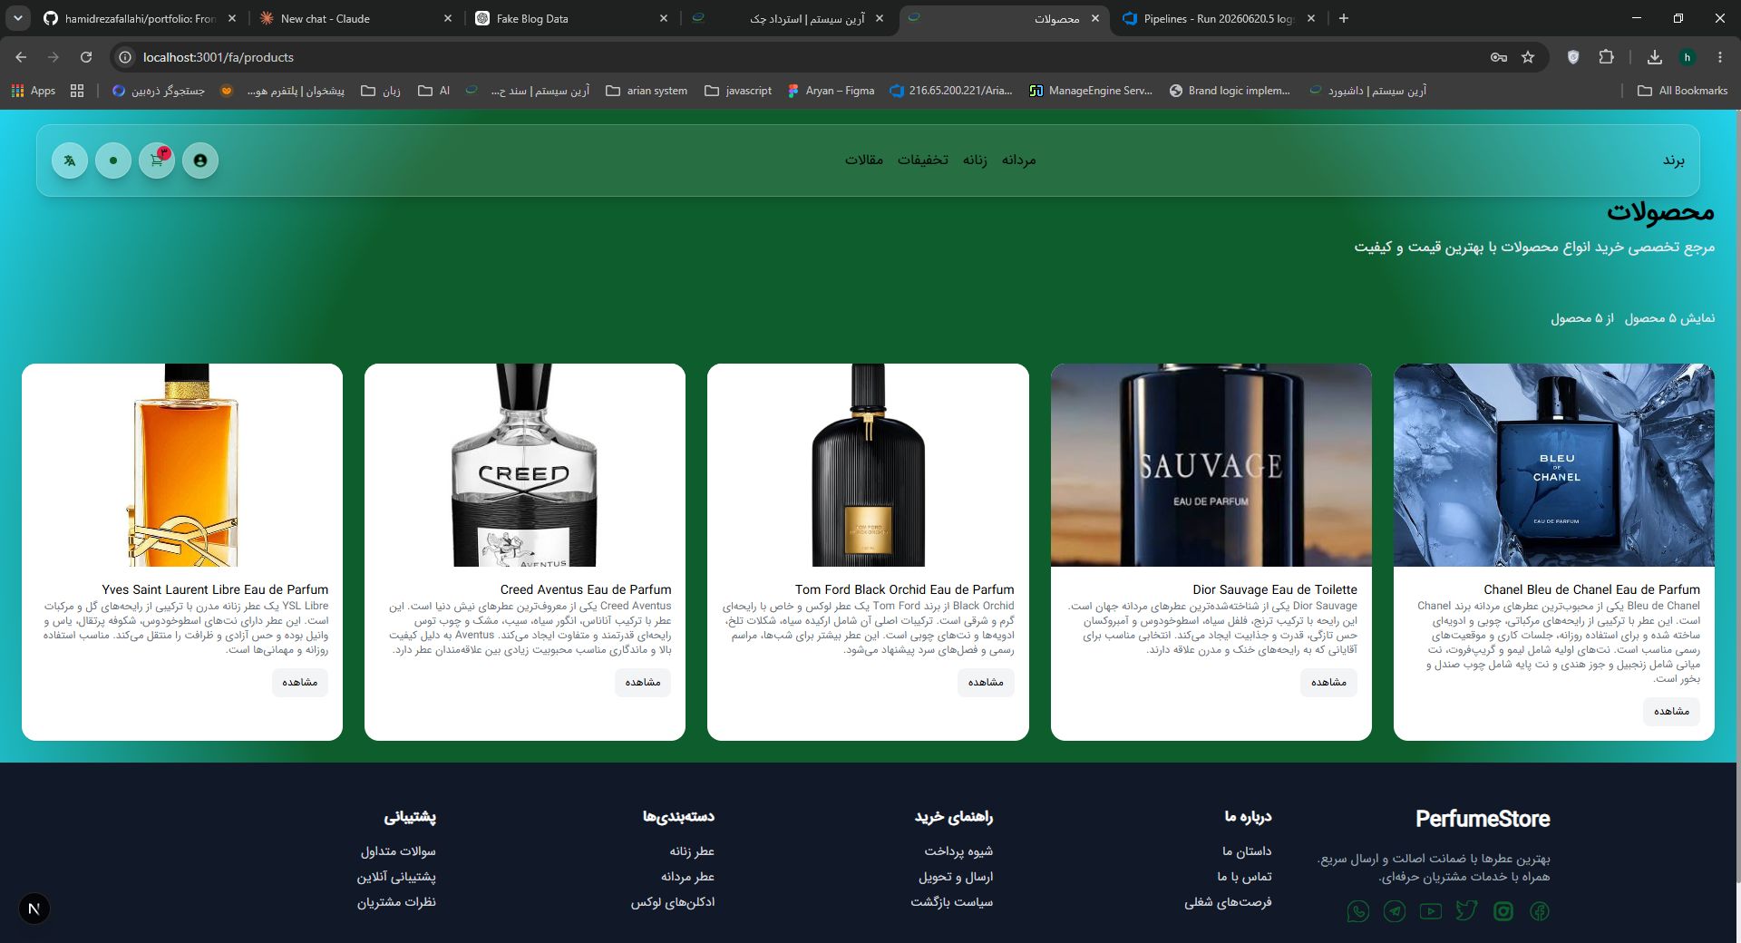Select the 'تخفیفات' navigation menu item
This screenshot has width=1741, height=943.
[923, 160]
